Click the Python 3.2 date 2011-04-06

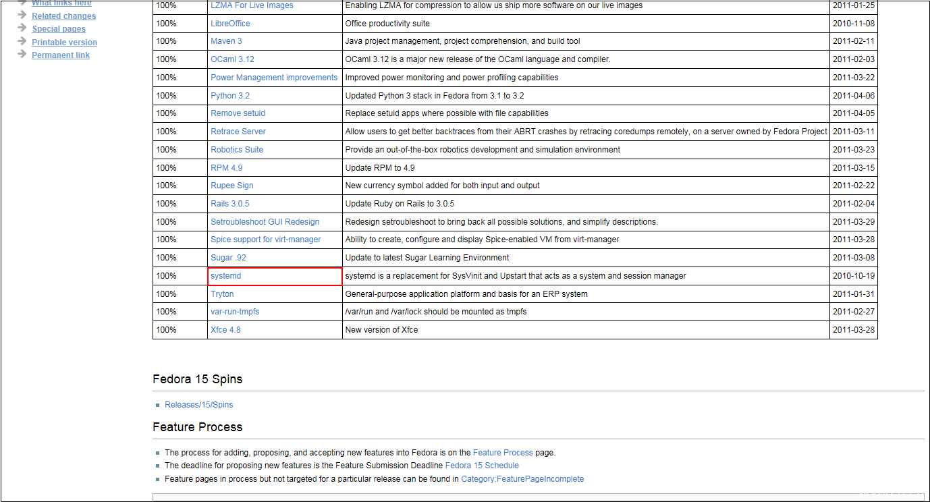coord(854,96)
